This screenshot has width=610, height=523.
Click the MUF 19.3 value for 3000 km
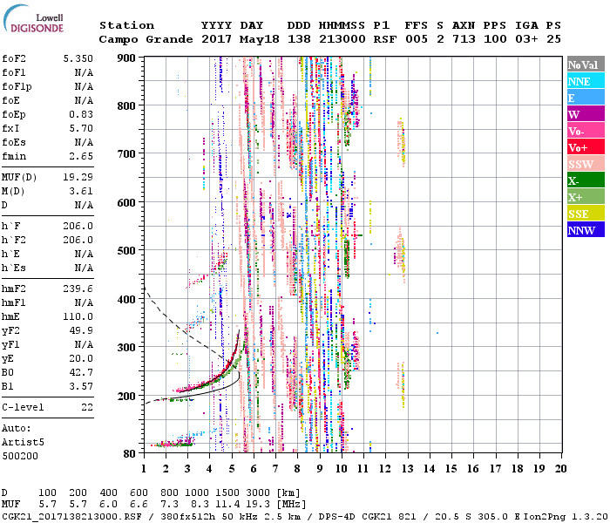coord(258,504)
